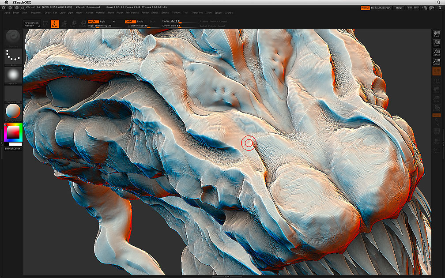The height and width of the screenshot is (278, 445).
Task: Open the Apple menu
Action: [x=6, y=2]
